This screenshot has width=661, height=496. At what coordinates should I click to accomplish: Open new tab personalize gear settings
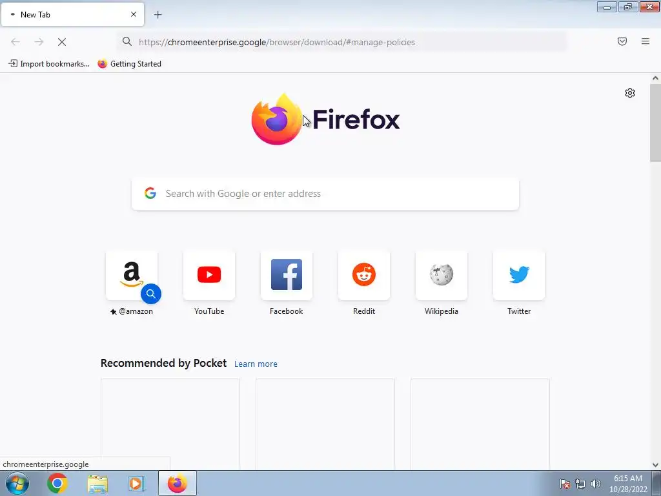pyautogui.click(x=630, y=93)
